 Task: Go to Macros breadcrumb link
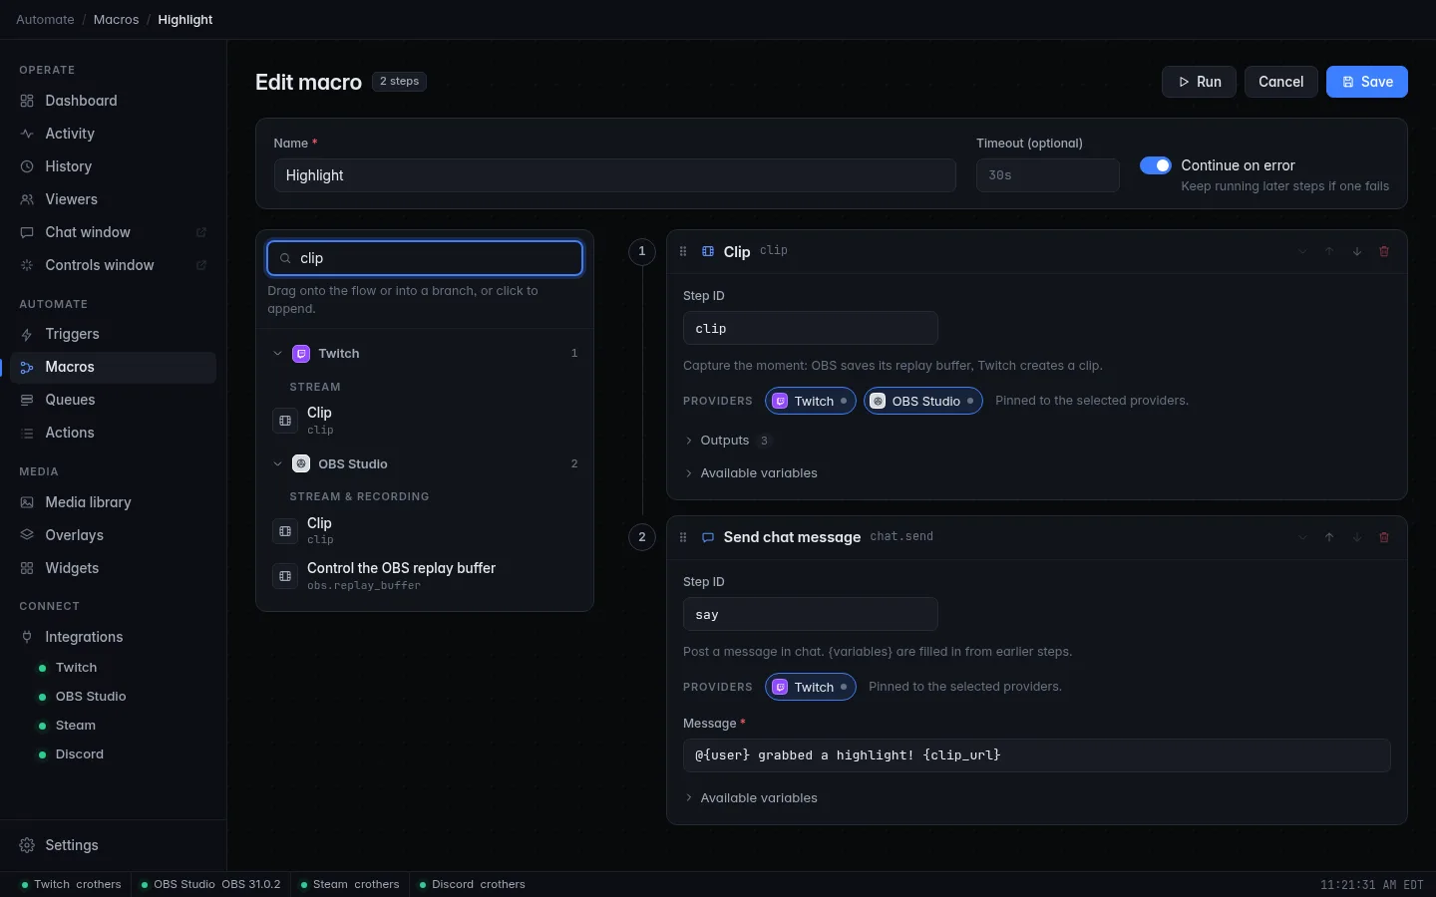[x=116, y=19]
